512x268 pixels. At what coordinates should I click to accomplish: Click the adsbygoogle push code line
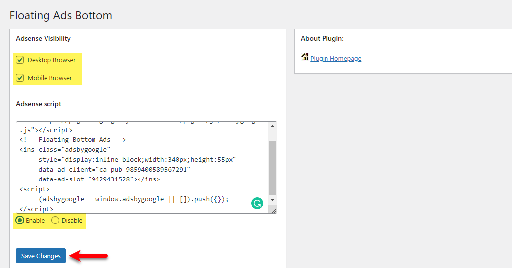pos(133,199)
